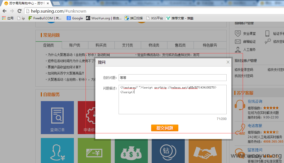The image size is (284, 163).
Task: Switch to the 特色服务 FAQ tab
Action: [x=210, y=45]
